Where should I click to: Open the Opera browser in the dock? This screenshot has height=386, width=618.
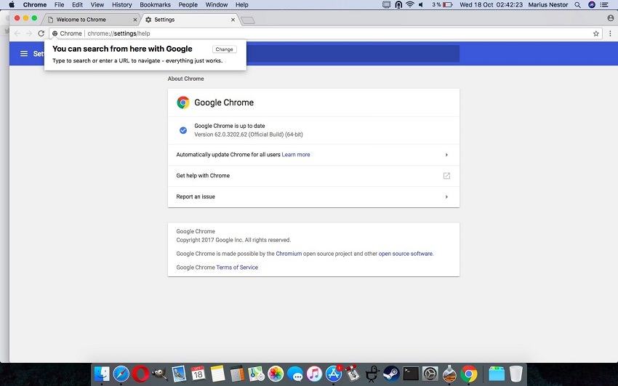click(x=140, y=374)
